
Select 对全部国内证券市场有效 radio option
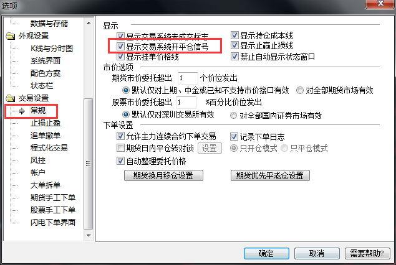tap(233, 115)
